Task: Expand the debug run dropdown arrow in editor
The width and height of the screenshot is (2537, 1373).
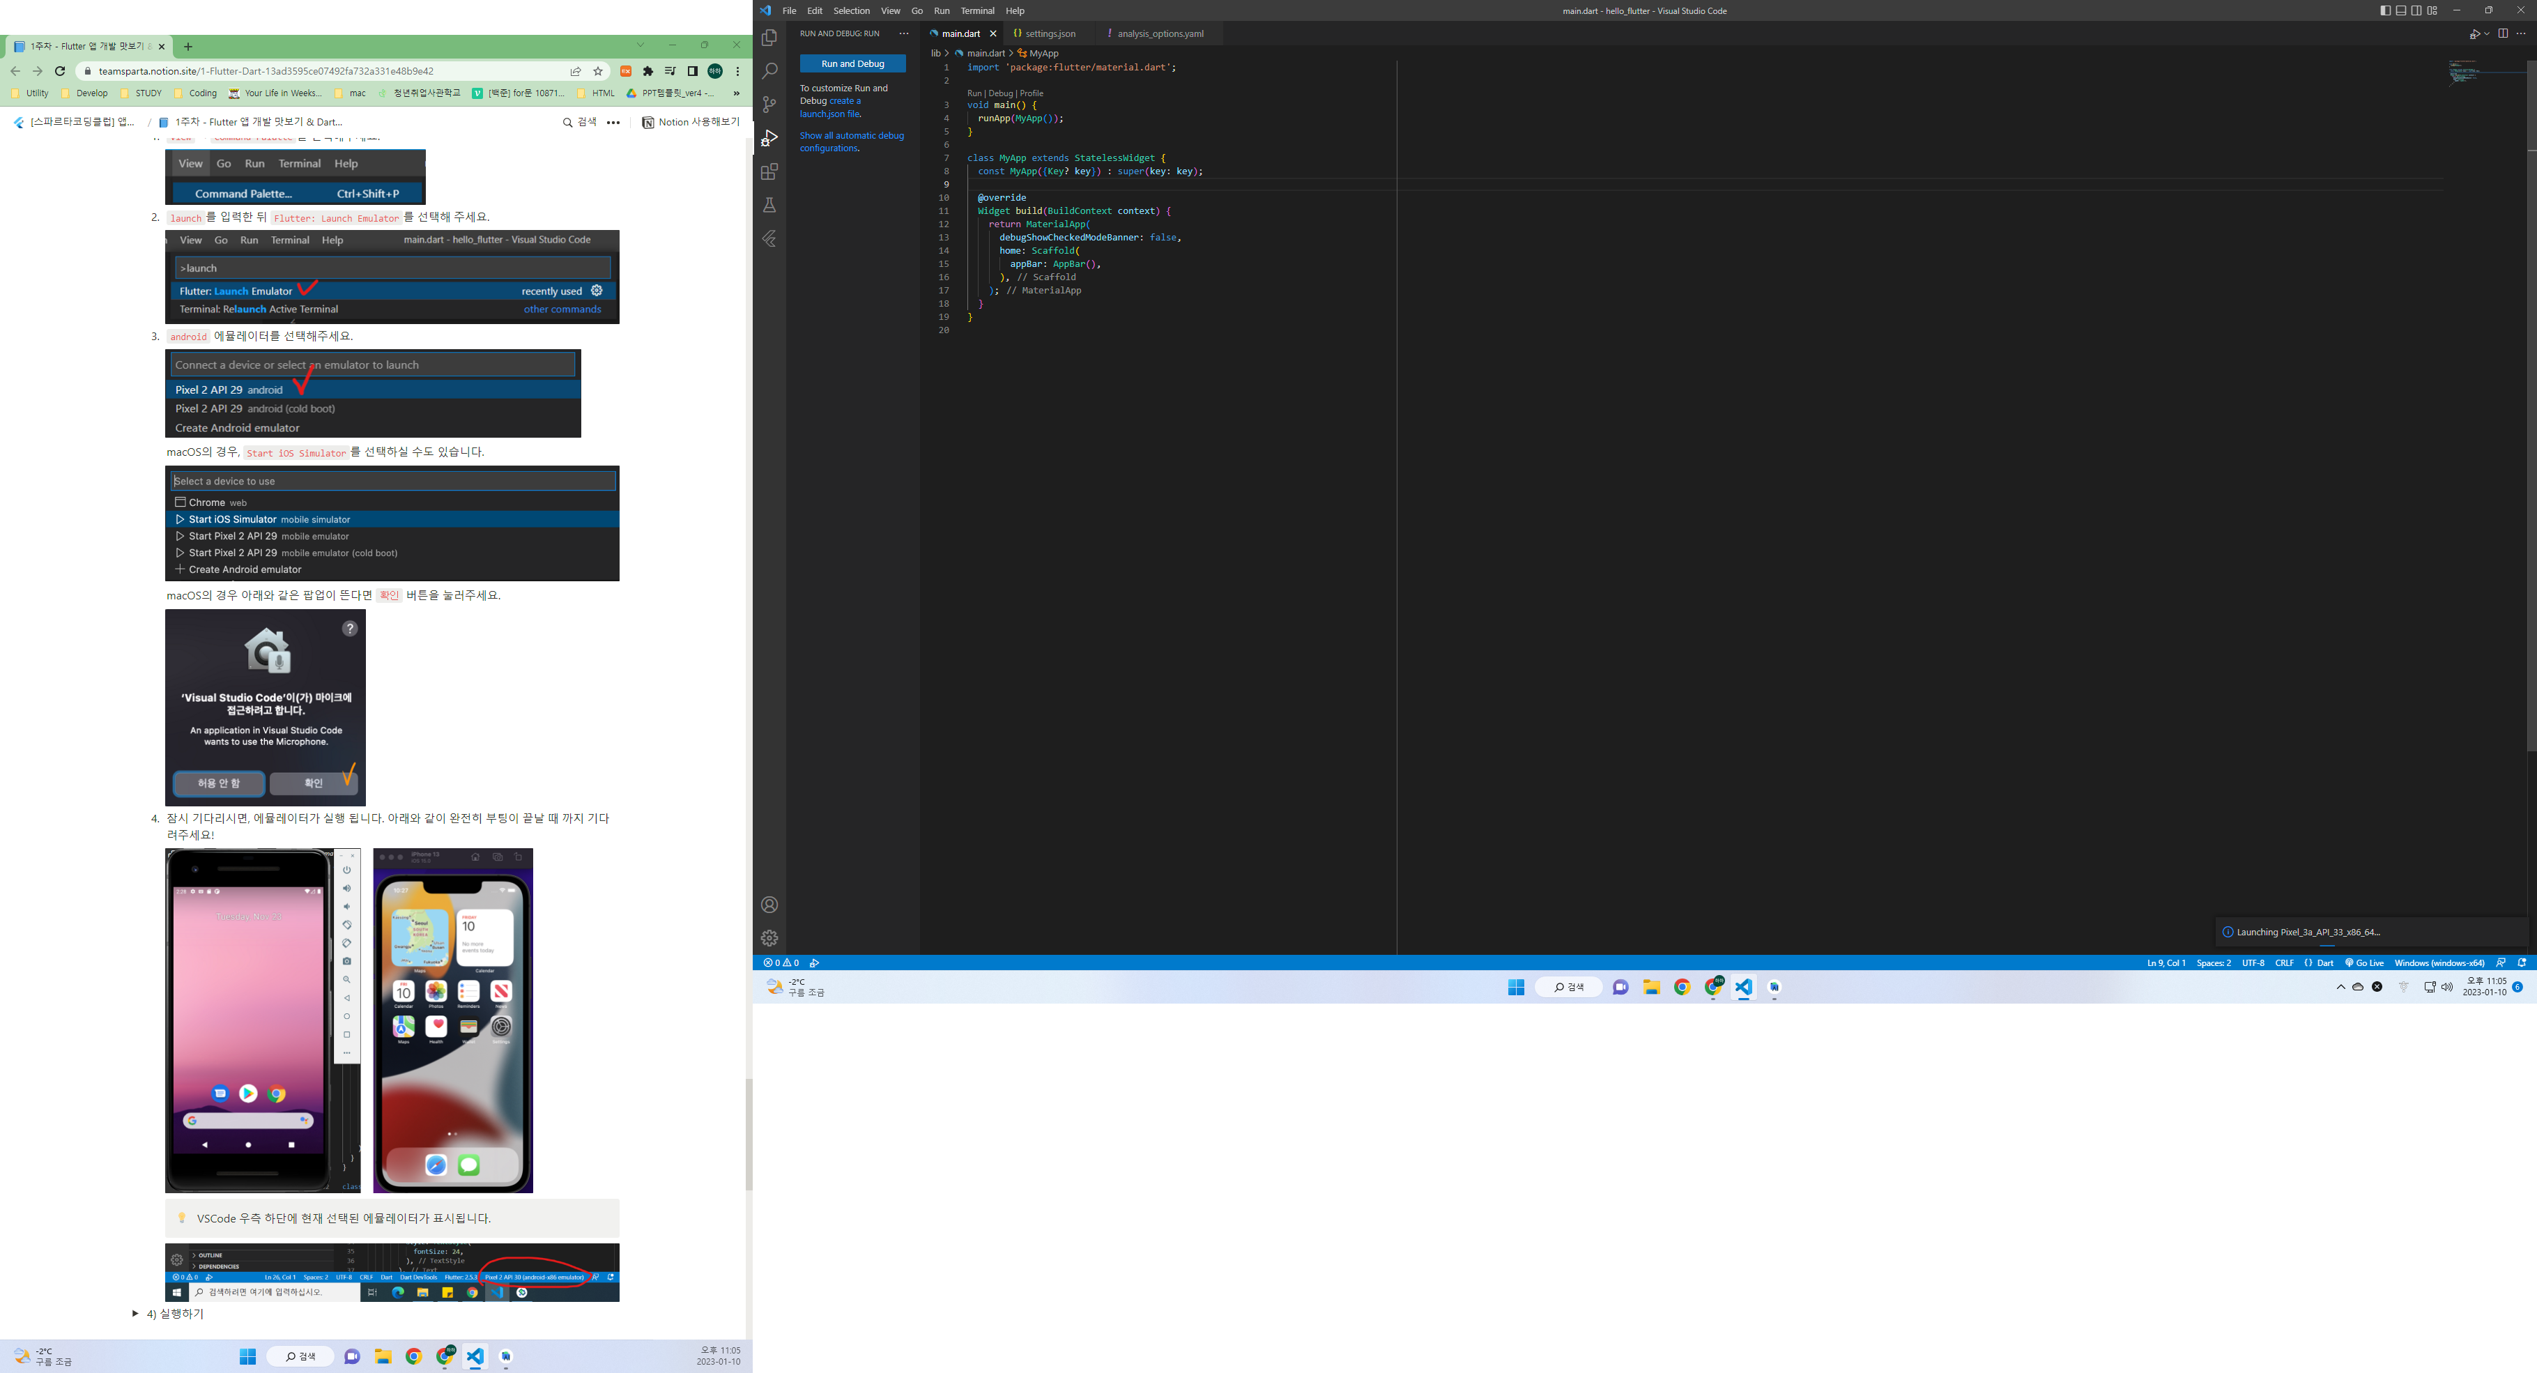Action: pos(2487,33)
